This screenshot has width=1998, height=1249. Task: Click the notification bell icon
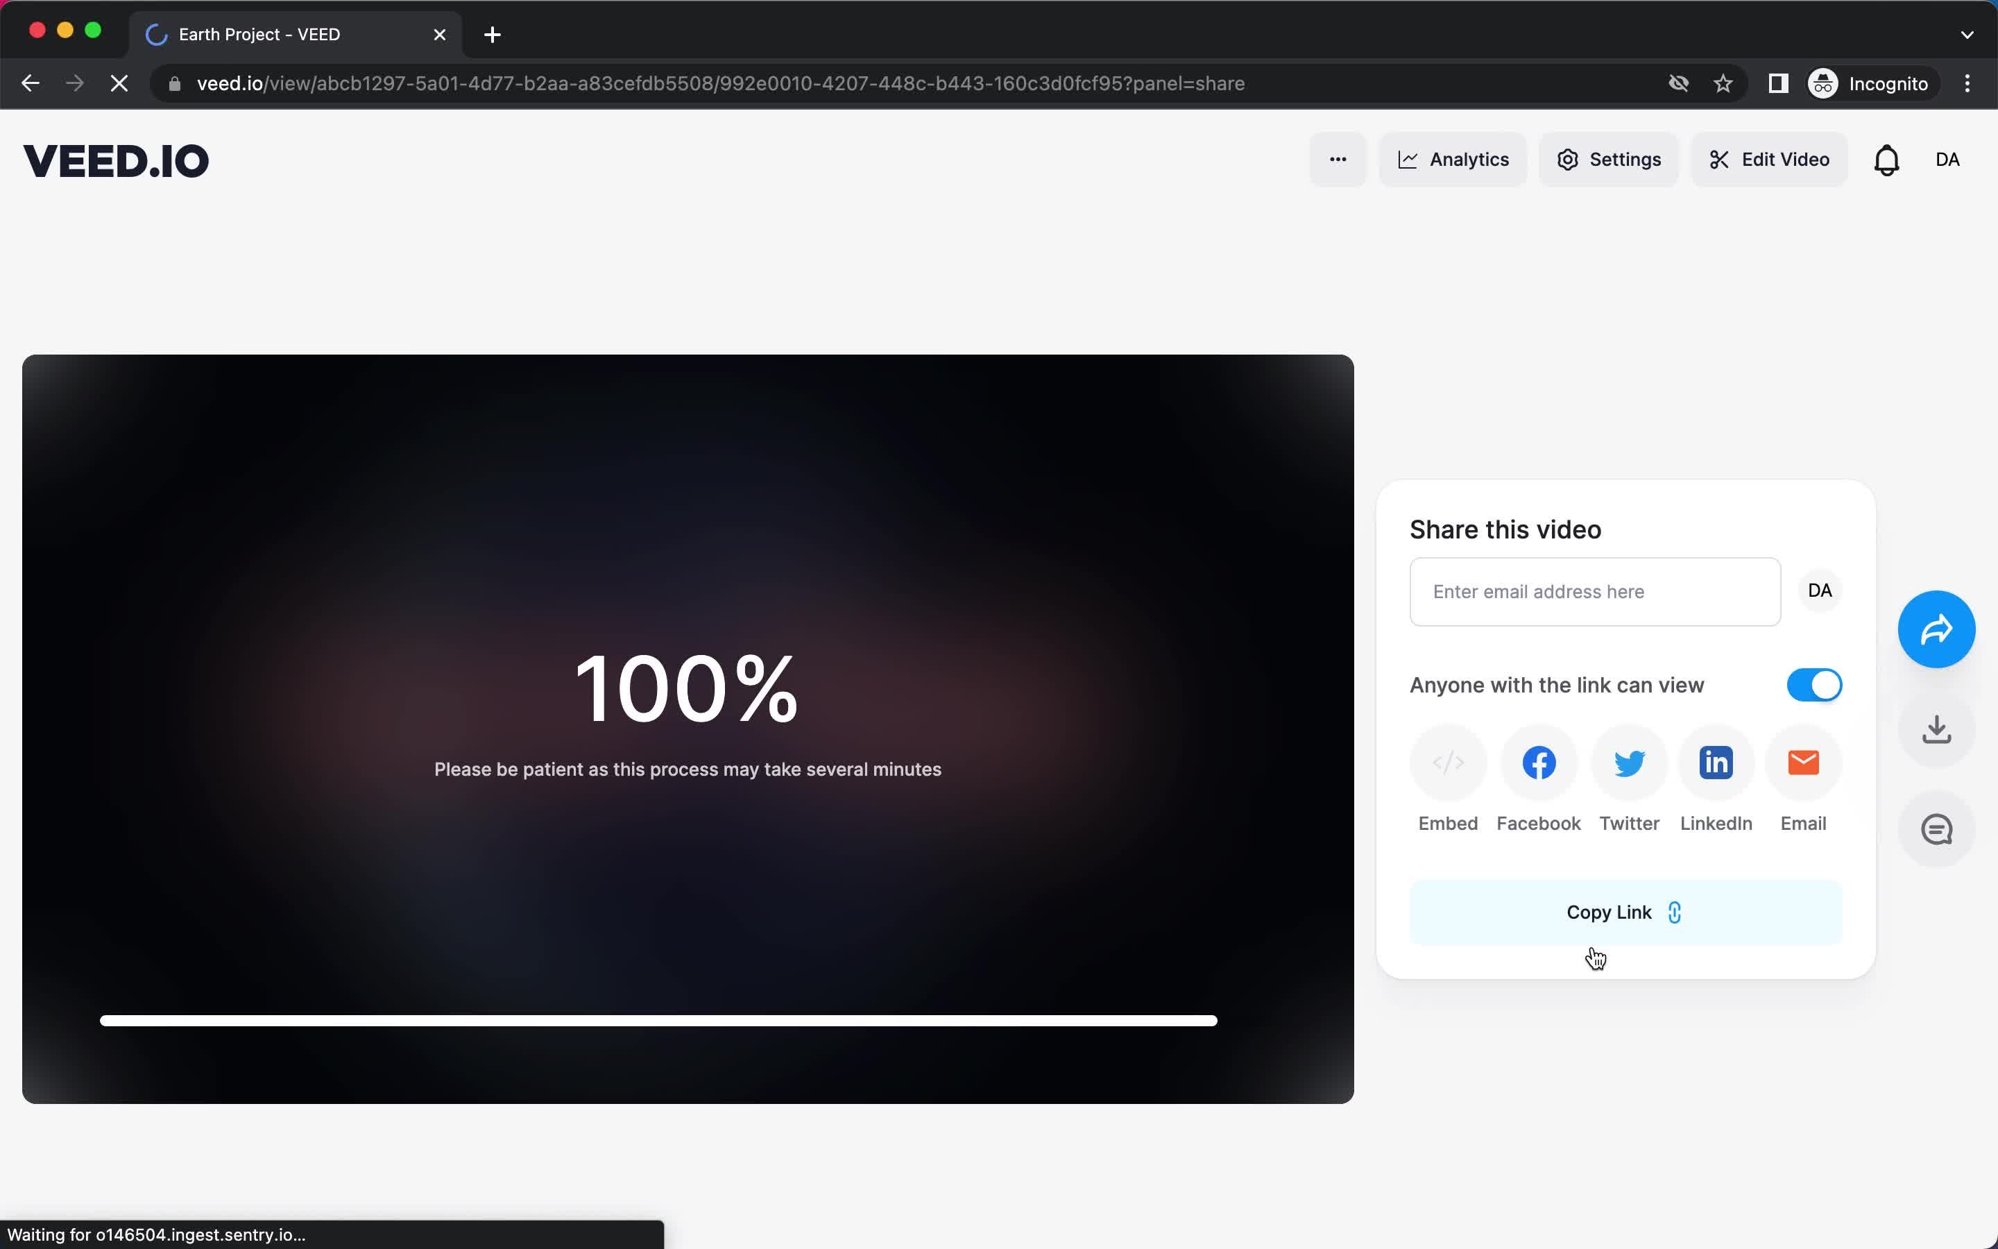(x=1884, y=160)
